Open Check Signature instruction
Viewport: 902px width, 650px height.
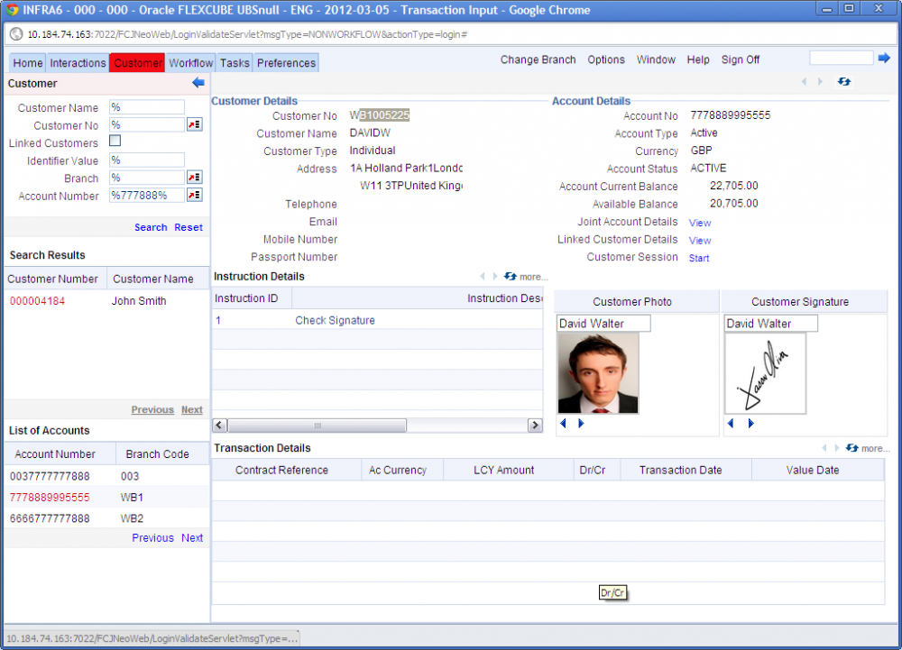[335, 320]
